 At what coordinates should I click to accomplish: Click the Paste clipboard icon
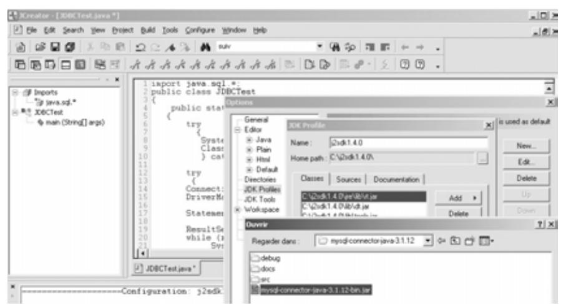point(120,47)
